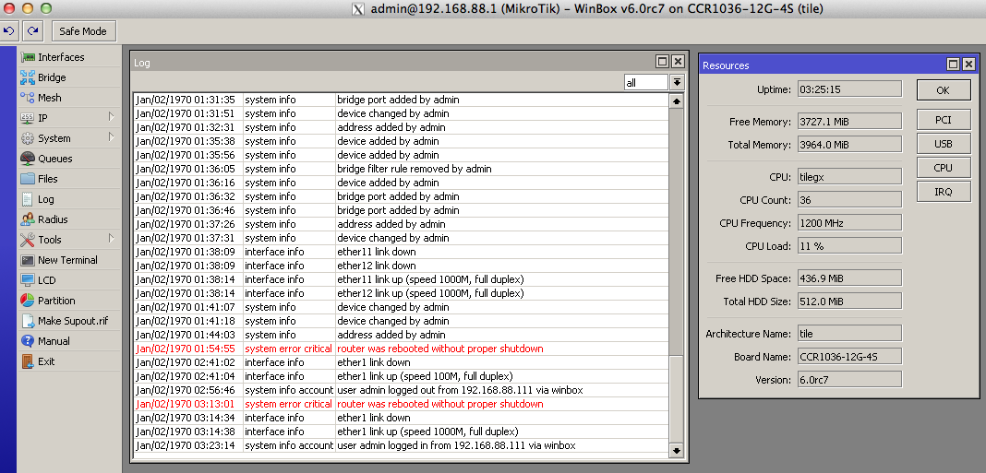Open the Bridge sidebar icon
Screen dimensions: 986x473
(x=28, y=77)
